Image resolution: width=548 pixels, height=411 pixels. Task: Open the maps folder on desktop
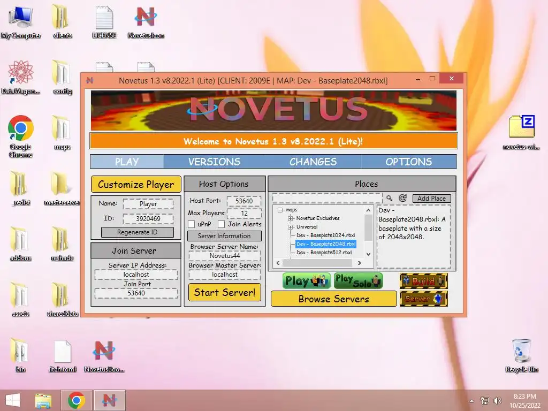coord(62,133)
